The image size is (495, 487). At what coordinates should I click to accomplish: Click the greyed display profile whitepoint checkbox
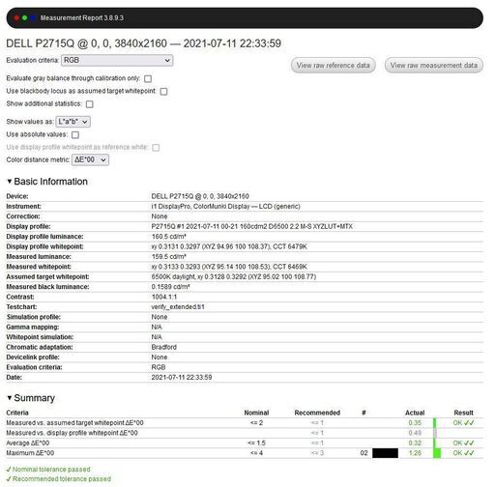point(156,148)
